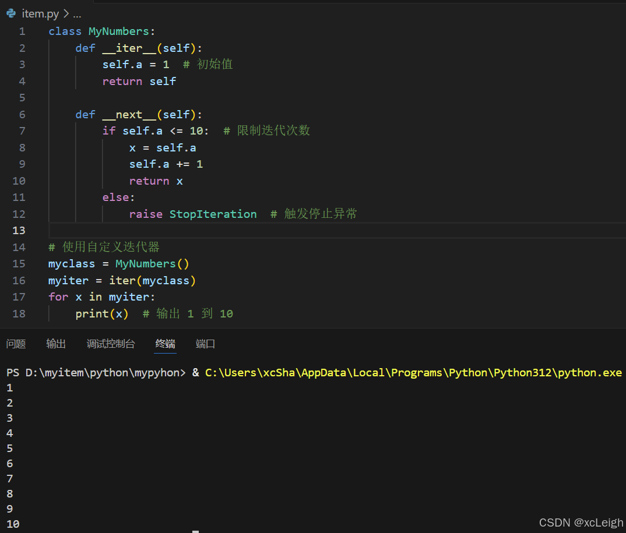The height and width of the screenshot is (533, 626).
Task: Click the 'myiter = iter(myclass)' line
Action: click(x=122, y=281)
